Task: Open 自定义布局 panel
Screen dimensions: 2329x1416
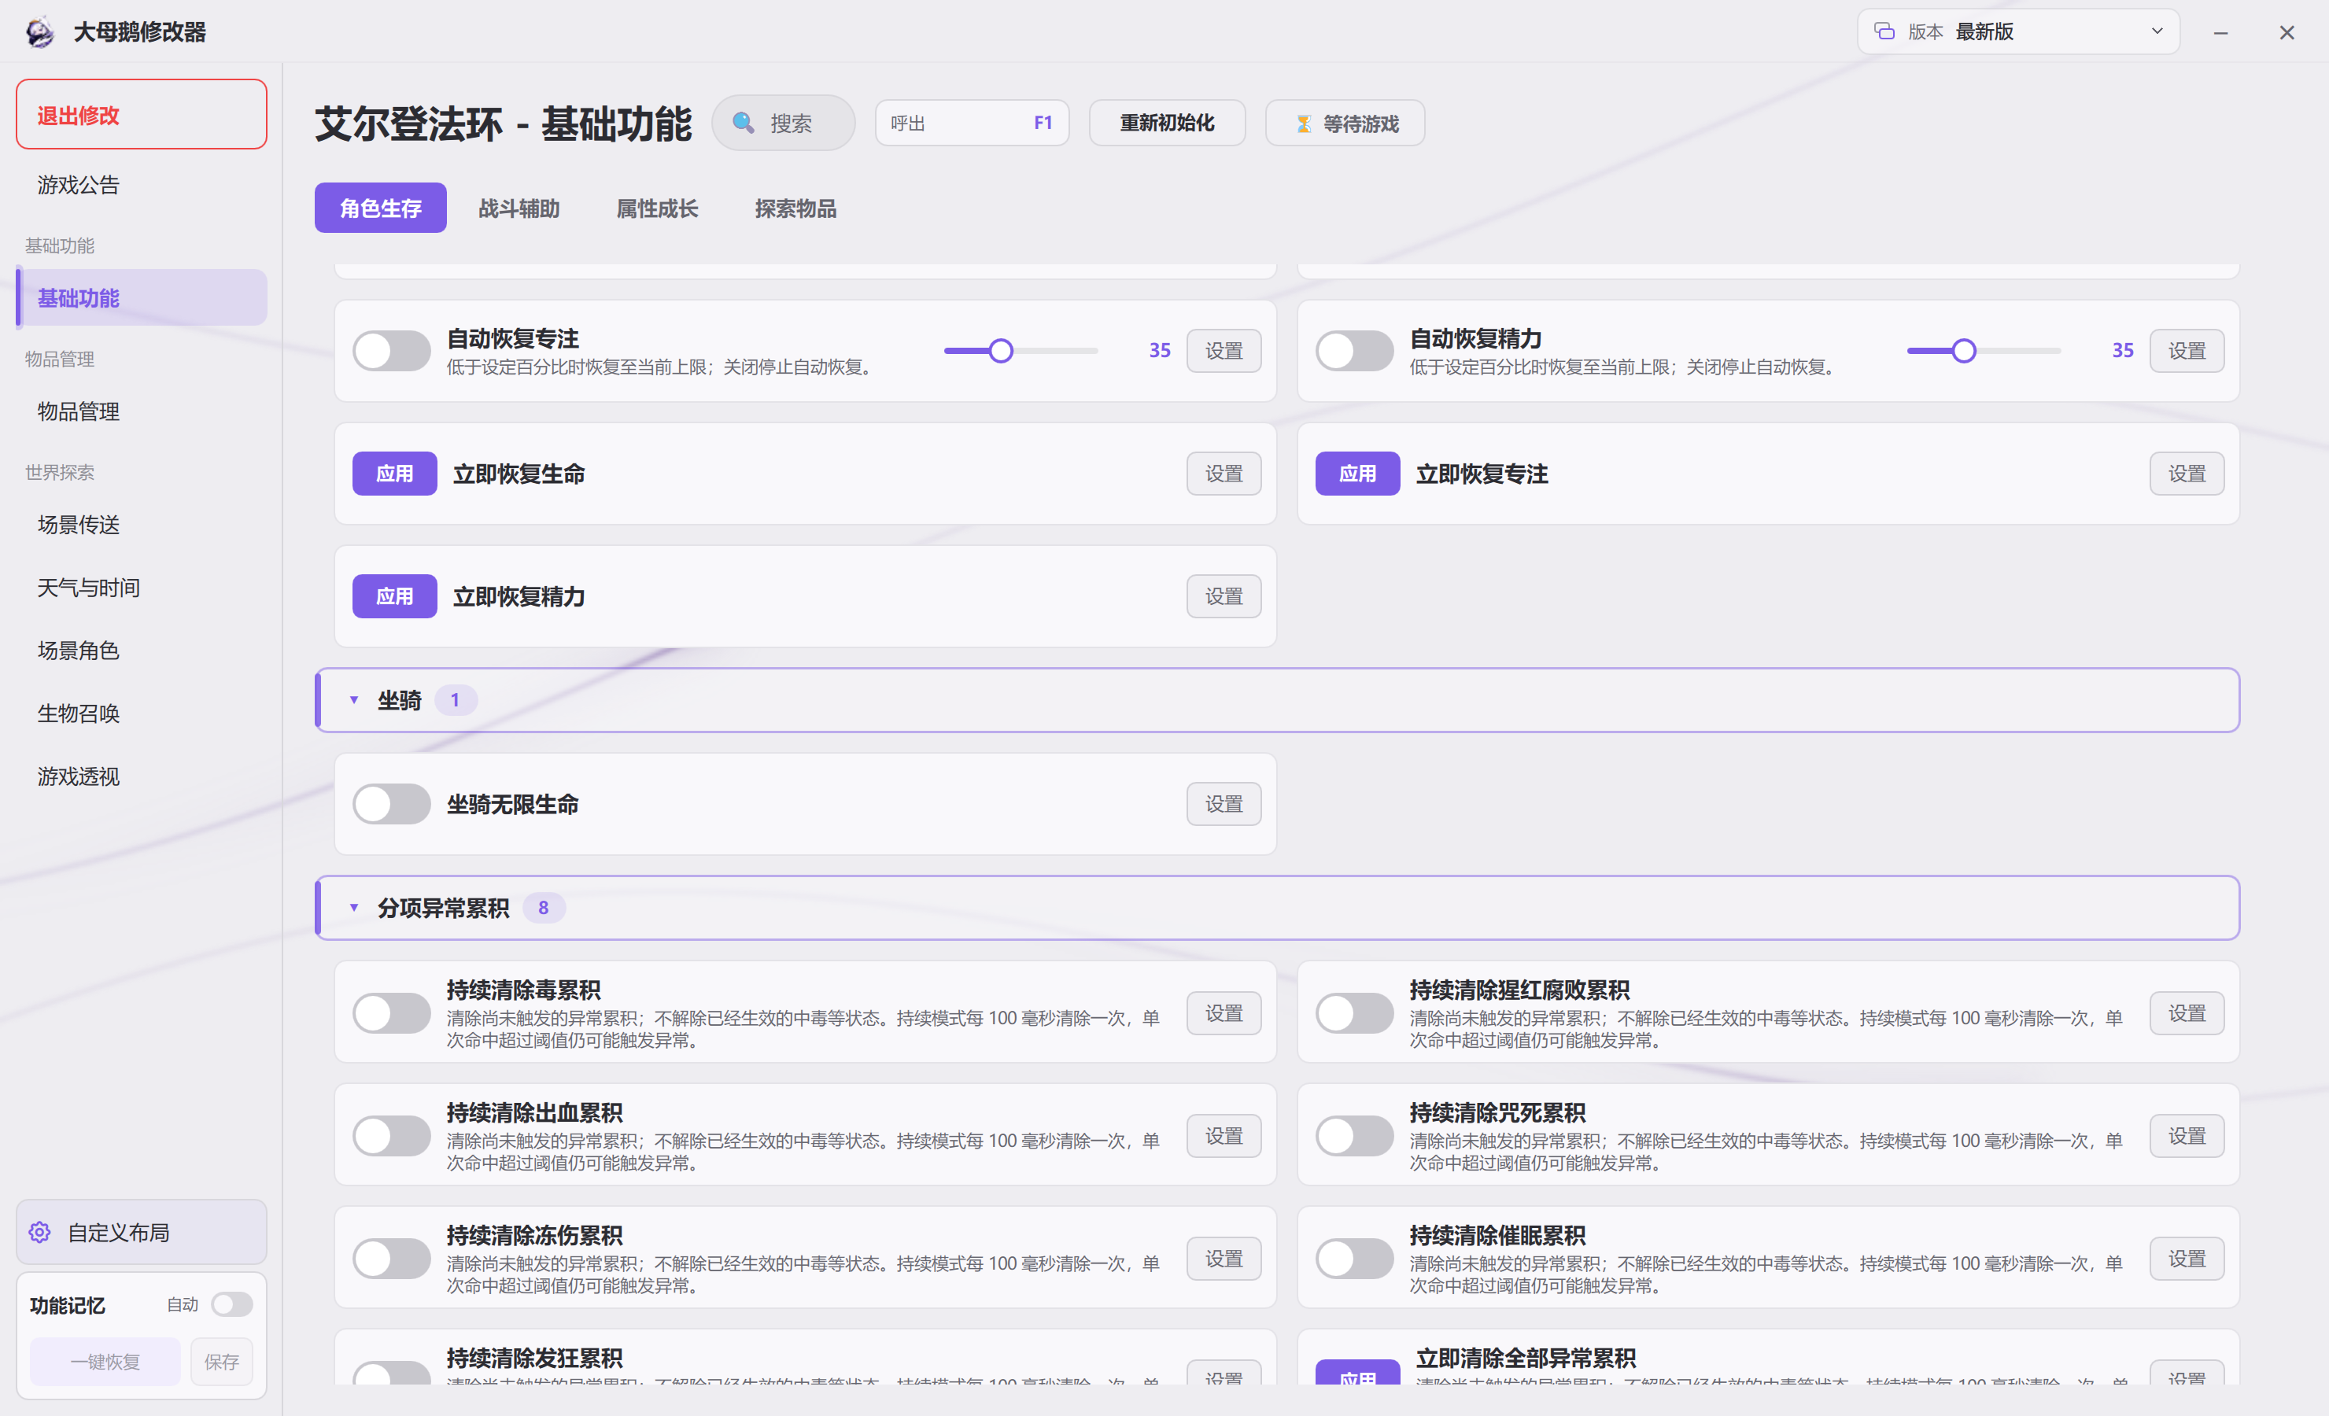Action: point(141,1233)
